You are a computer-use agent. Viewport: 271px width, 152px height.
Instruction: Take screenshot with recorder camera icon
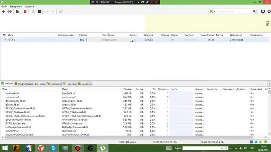[143, 2]
